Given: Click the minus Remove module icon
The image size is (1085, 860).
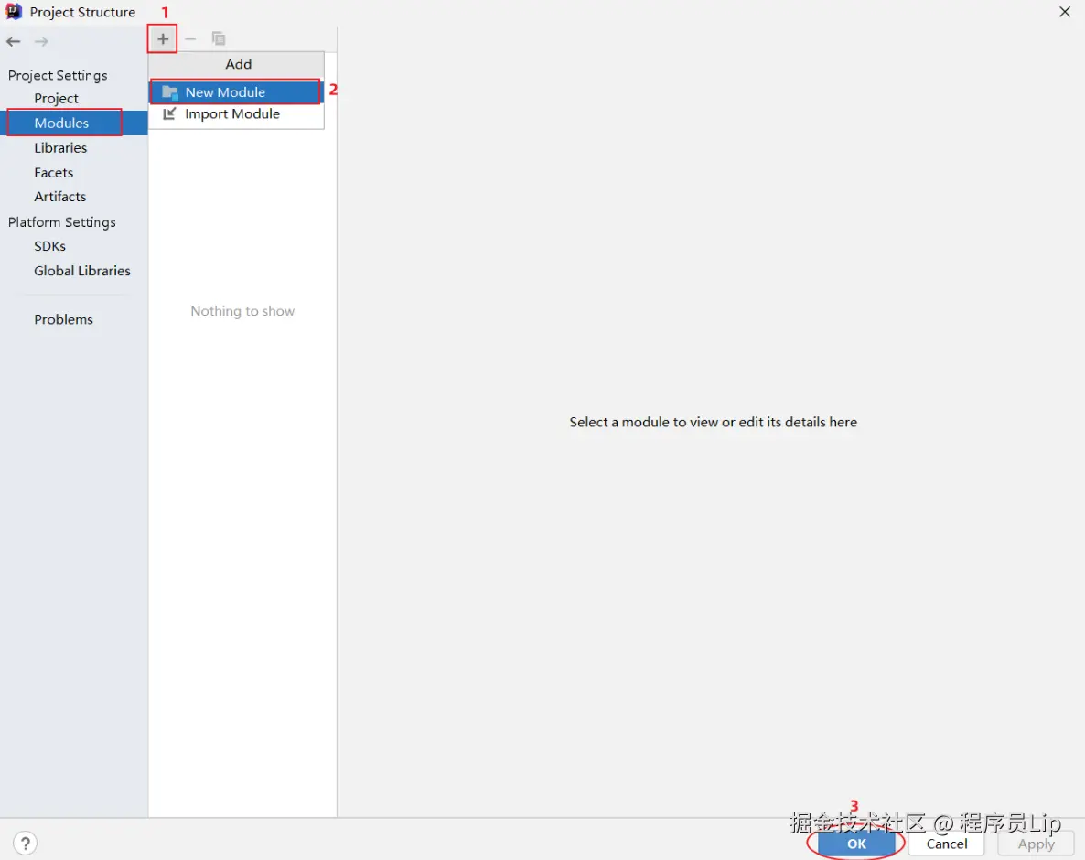Looking at the screenshot, I should [190, 39].
